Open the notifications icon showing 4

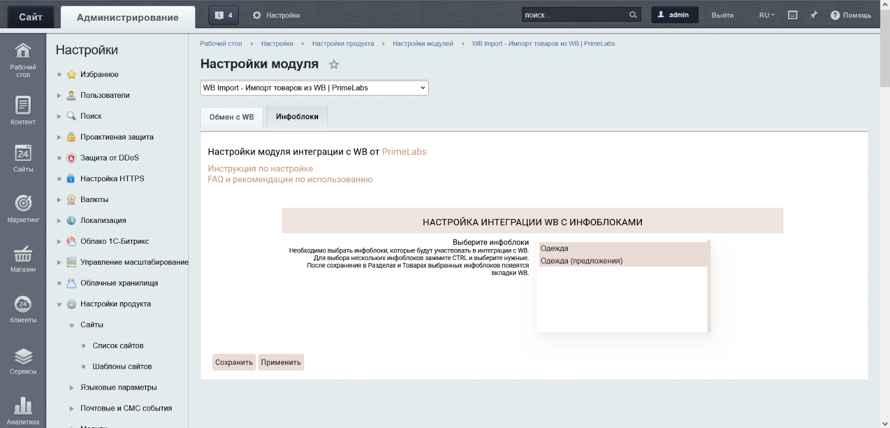[223, 15]
